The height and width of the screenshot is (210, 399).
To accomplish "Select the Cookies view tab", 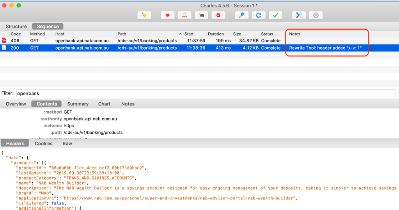I will click(44, 143).
